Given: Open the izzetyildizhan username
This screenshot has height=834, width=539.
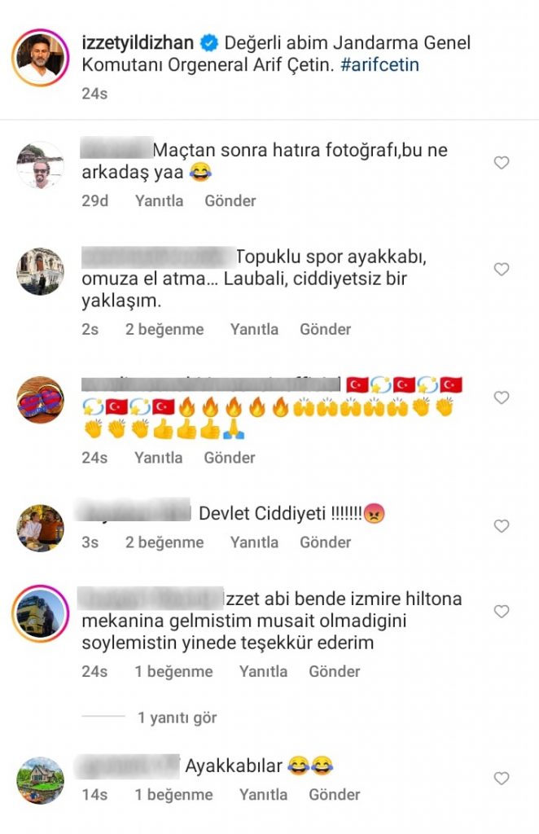Looking at the screenshot, I should 138,42.
